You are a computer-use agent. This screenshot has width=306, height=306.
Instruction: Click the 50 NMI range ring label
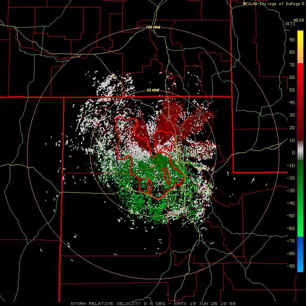pos(153,90)
